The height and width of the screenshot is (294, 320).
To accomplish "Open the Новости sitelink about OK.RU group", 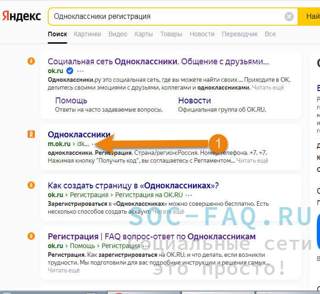I will (x=195, y=101).
